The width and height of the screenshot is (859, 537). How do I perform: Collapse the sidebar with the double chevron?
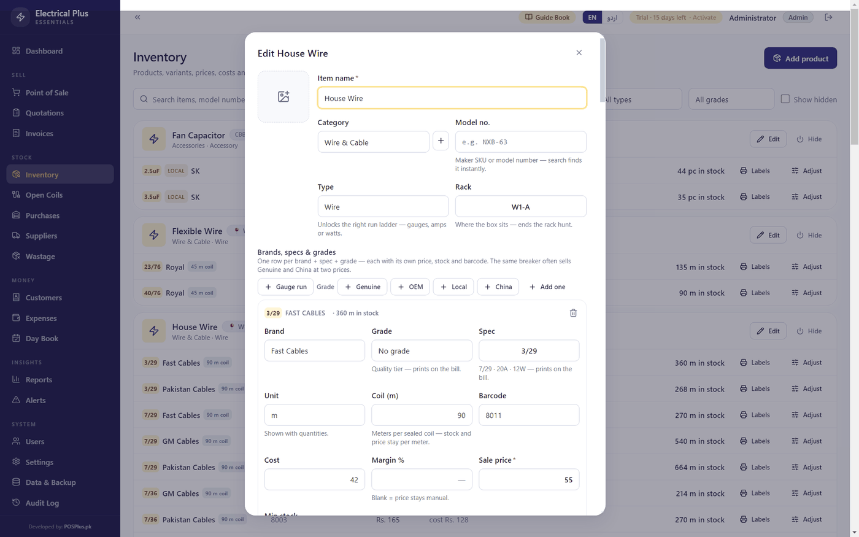[137, 17]
